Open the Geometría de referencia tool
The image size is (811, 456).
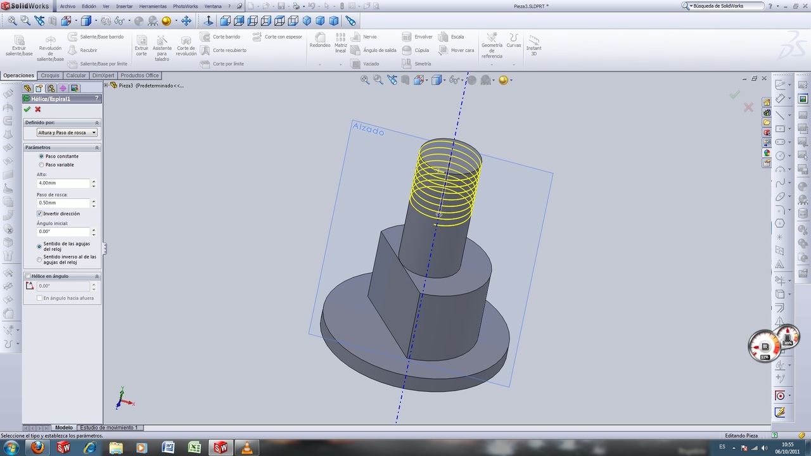point(492,46)
